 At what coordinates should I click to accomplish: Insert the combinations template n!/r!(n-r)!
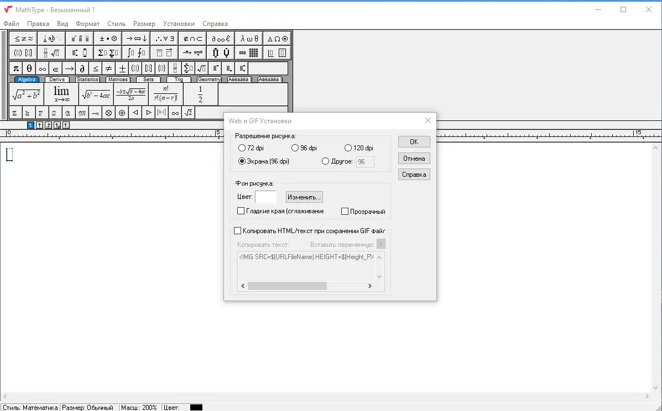[x=165, y=94]
